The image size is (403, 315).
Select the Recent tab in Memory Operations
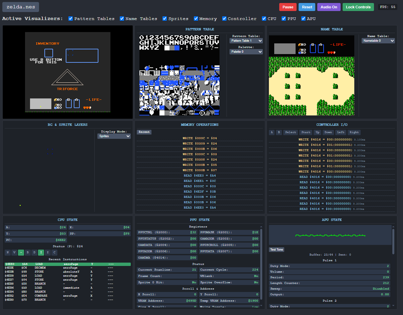pyautogui.click(x=144, y=132)
